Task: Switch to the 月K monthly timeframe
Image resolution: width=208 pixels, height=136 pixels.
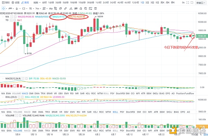Action: pyautogui.click(x=168, y=2)
